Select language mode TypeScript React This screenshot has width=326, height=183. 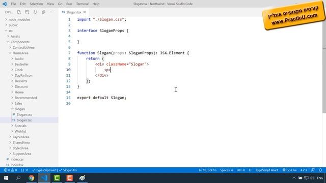click(x=267, y=170)
